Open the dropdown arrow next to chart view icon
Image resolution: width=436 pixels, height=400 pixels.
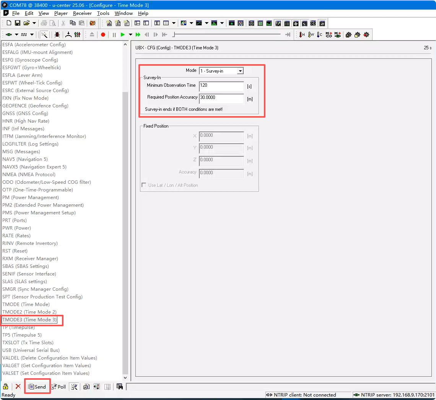pyautogui.click(x=206, y=23)
